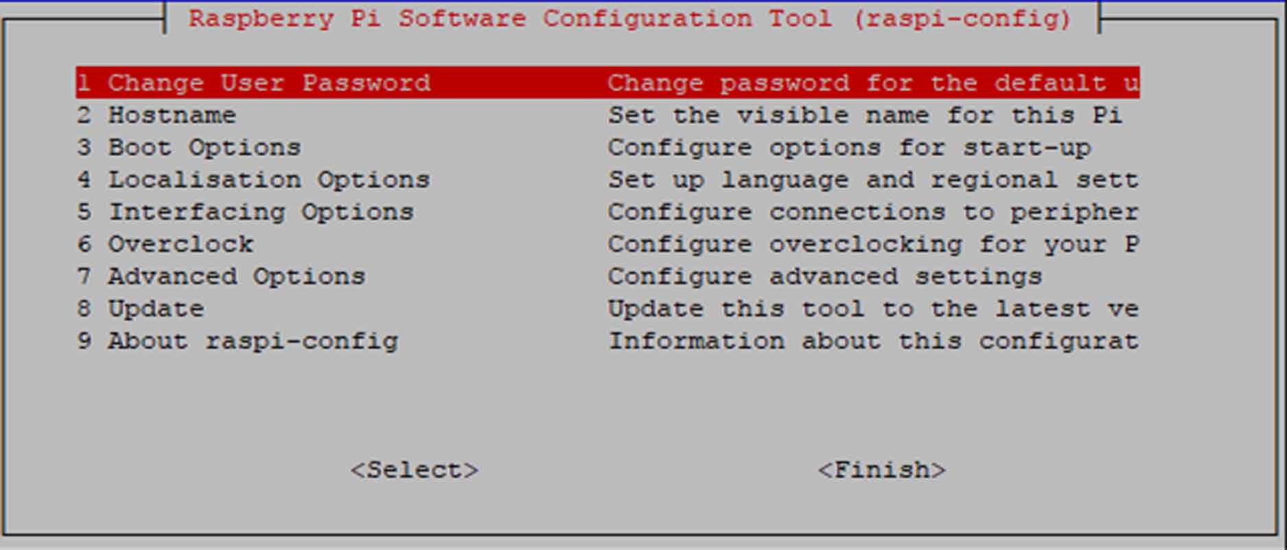Image resolution: width=1287 pixels, height=550 pixels.
Task: Select the Update menu item
Action: coord(156,309)
